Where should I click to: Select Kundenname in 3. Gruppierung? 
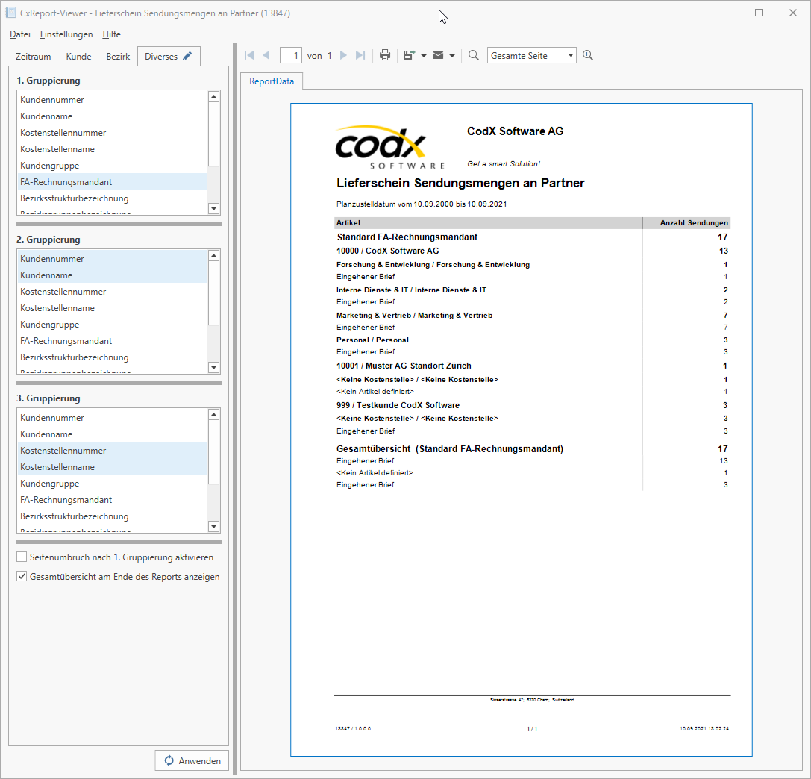click(112, 434)
